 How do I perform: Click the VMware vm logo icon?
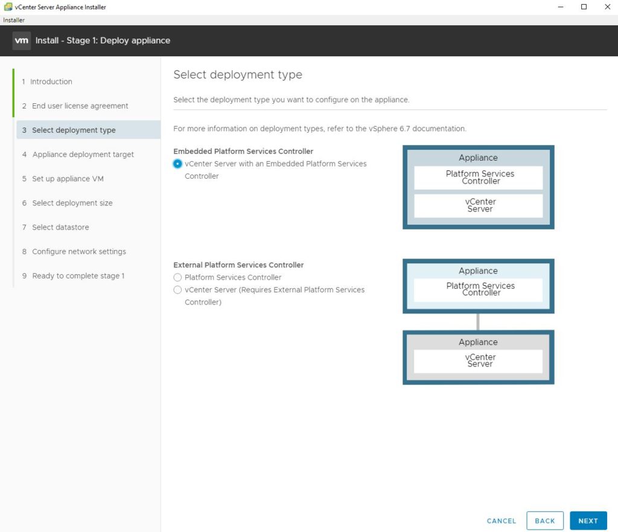tap(21, 40)
